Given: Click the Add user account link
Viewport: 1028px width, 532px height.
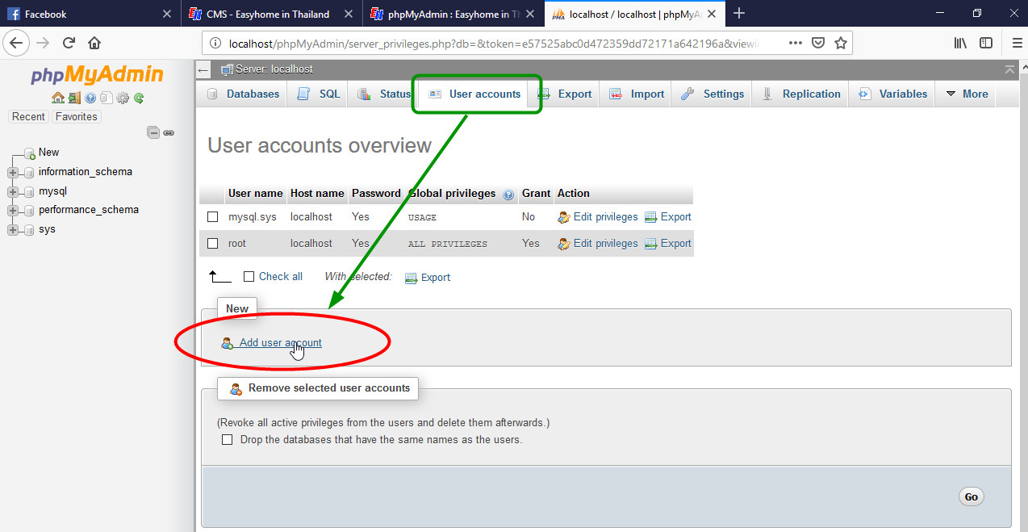Looking at the screenshot, I should tap(280, 342).
